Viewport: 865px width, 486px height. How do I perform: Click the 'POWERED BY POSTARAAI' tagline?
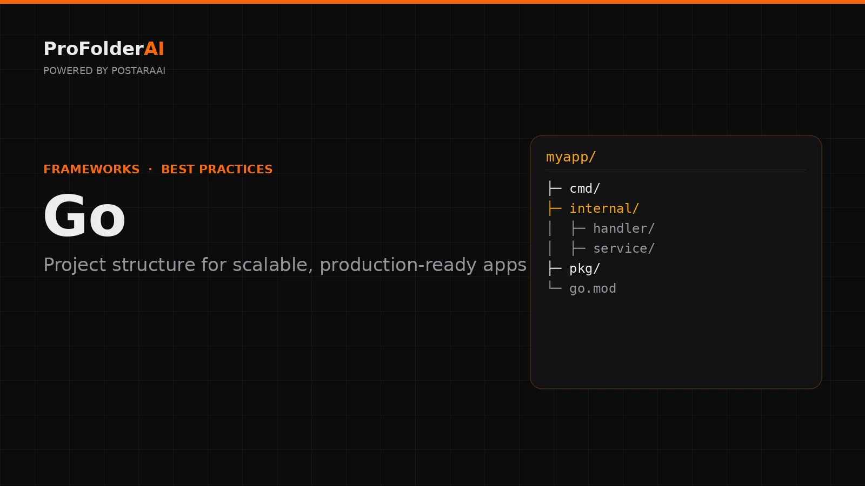coord(104,71)
